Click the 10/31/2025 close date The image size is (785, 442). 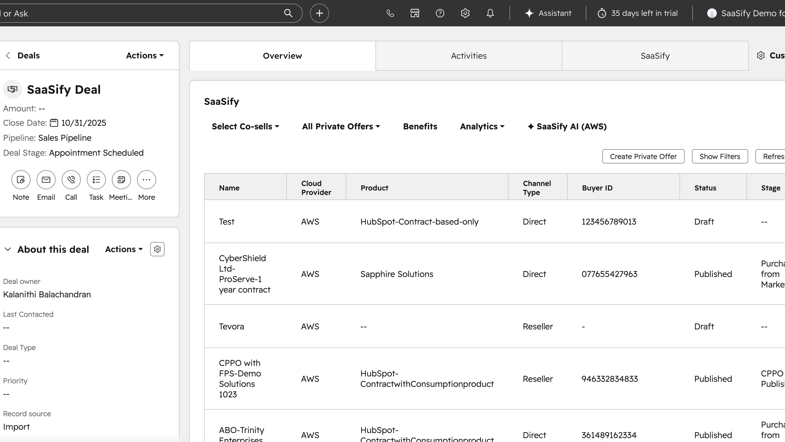click(x=83, y=123)
